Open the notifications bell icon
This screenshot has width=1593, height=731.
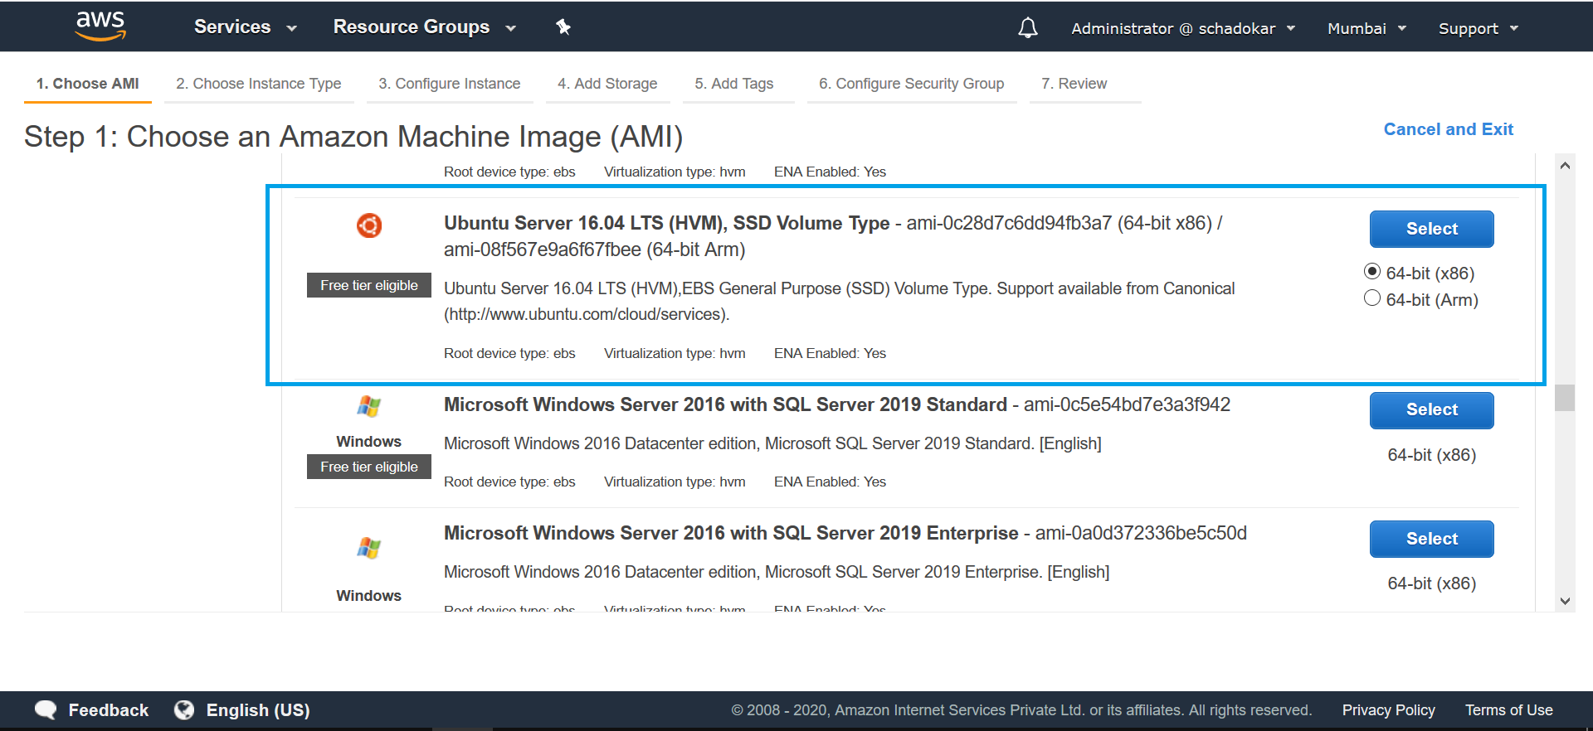1028,28
